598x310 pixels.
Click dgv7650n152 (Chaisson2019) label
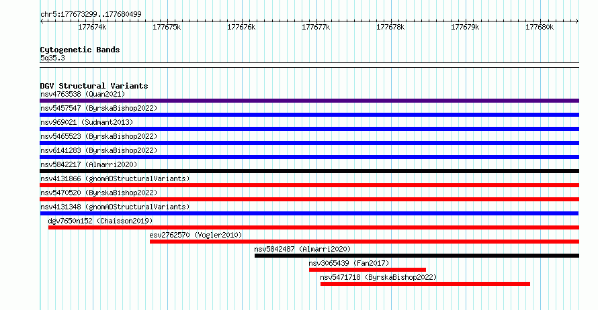tap(100, 221)
